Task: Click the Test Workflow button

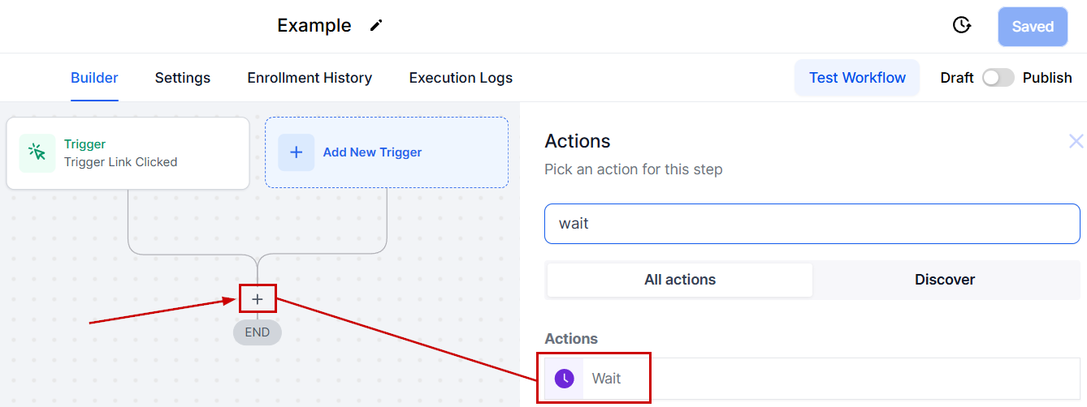Action: pyautogui.click(x=857, y=78)
